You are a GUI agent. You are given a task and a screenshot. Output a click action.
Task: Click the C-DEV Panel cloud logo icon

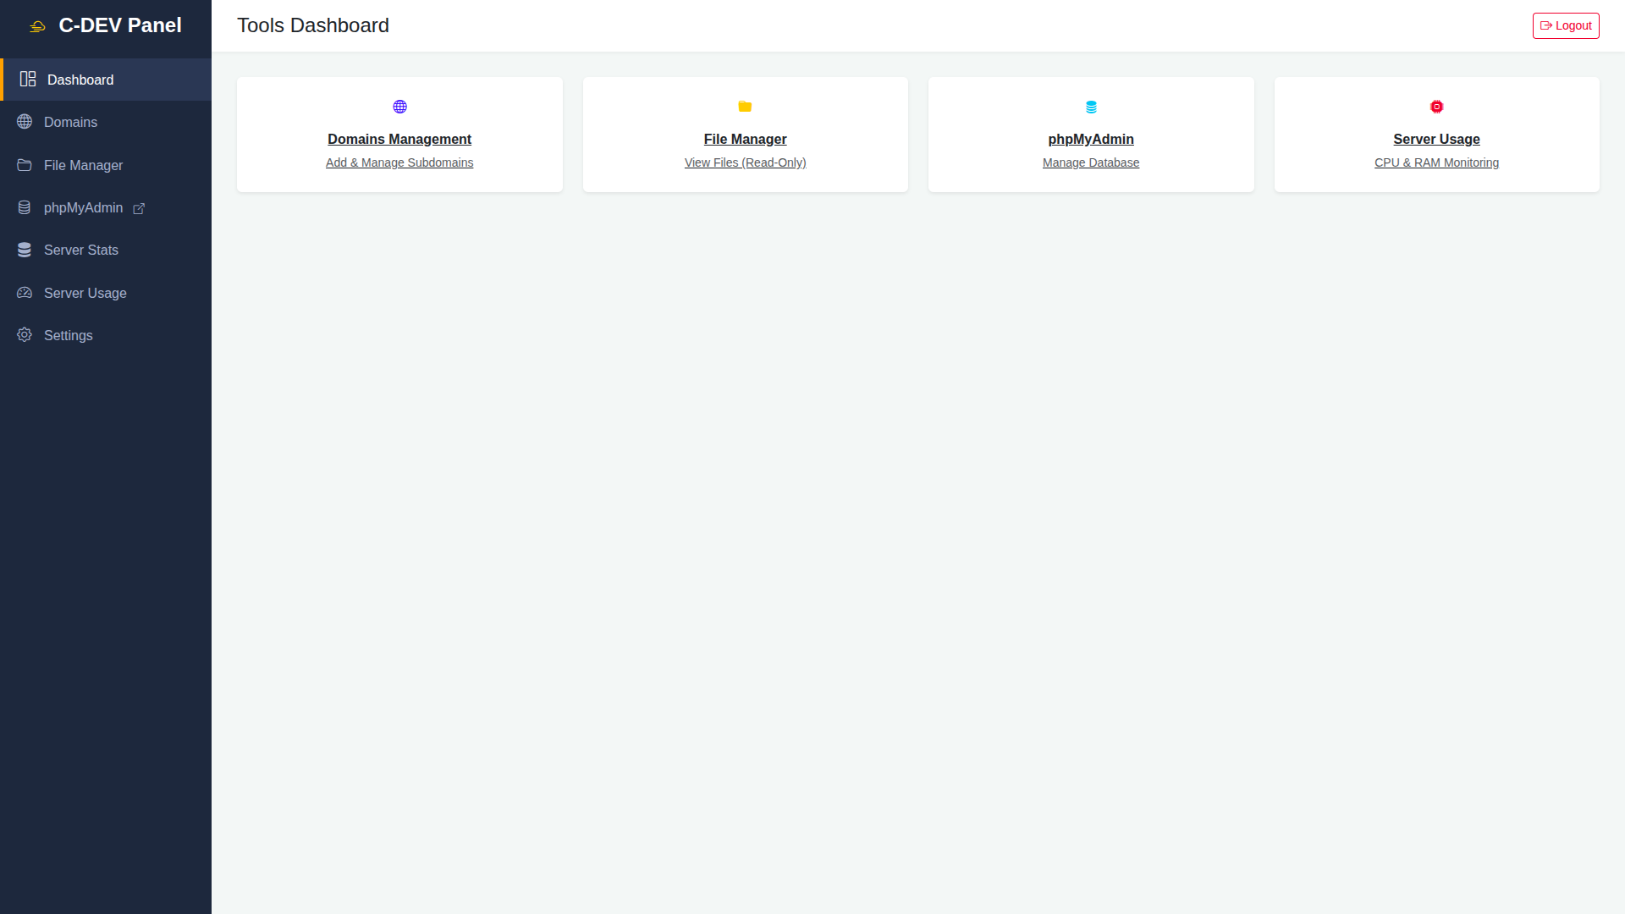point(37,26)
